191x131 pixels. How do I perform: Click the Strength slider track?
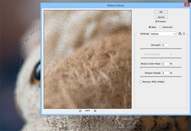161,49
